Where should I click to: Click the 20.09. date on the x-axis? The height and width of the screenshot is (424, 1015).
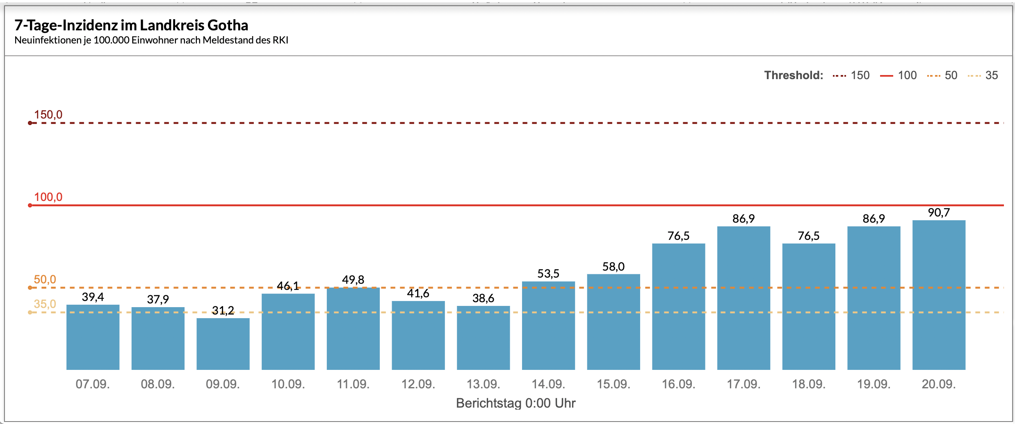click(939, 384)
